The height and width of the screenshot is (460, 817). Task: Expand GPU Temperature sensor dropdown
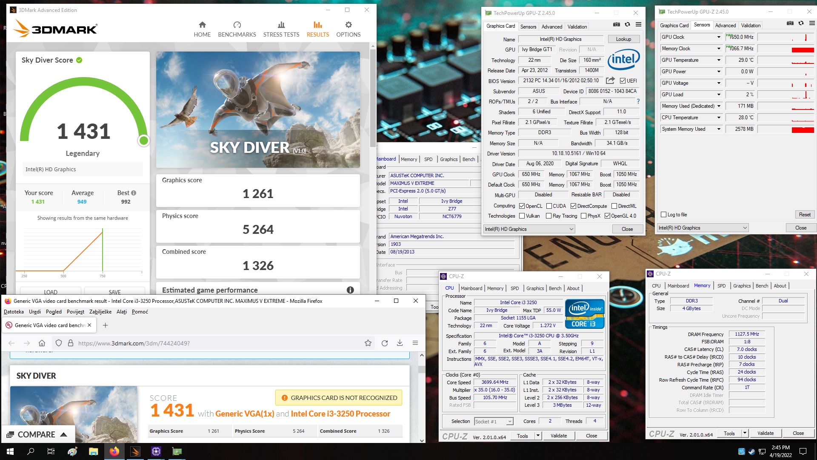coord(719,60)
